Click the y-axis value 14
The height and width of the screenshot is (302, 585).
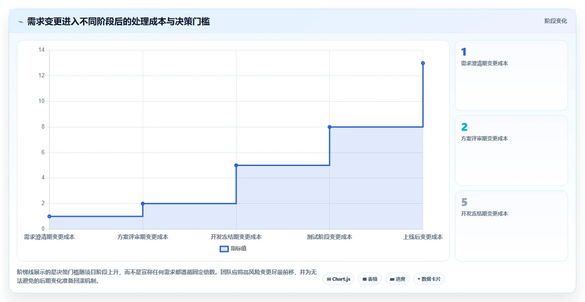[42, 50]
